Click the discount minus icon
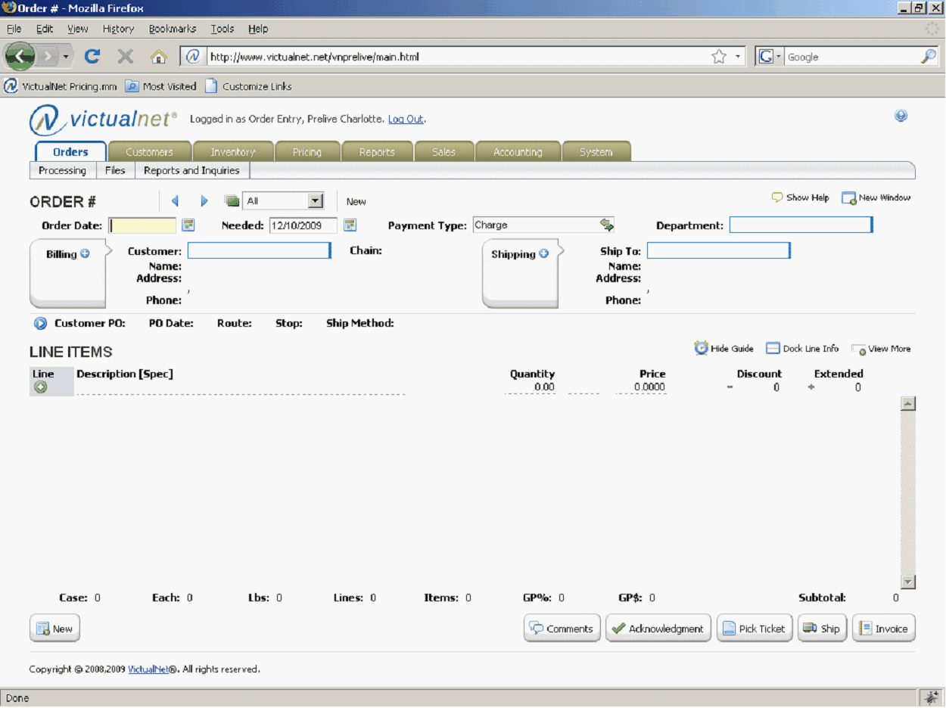This screenshot has width=946, height=708. tap(730, 387)
